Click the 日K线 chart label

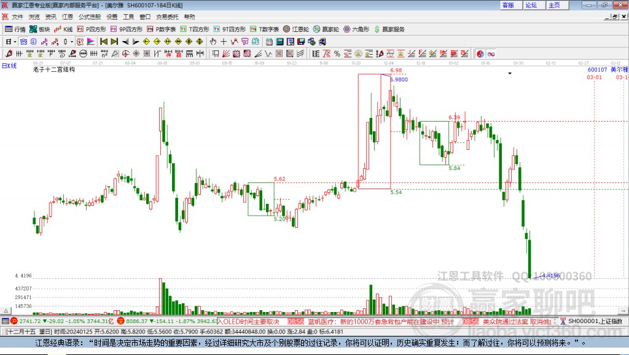coord(9,66)
